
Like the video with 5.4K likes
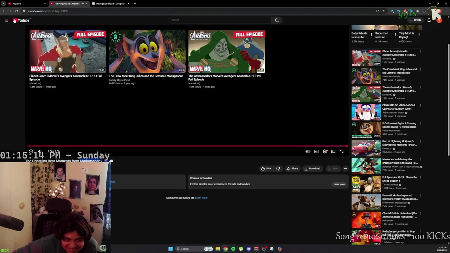tap(266, 169)
